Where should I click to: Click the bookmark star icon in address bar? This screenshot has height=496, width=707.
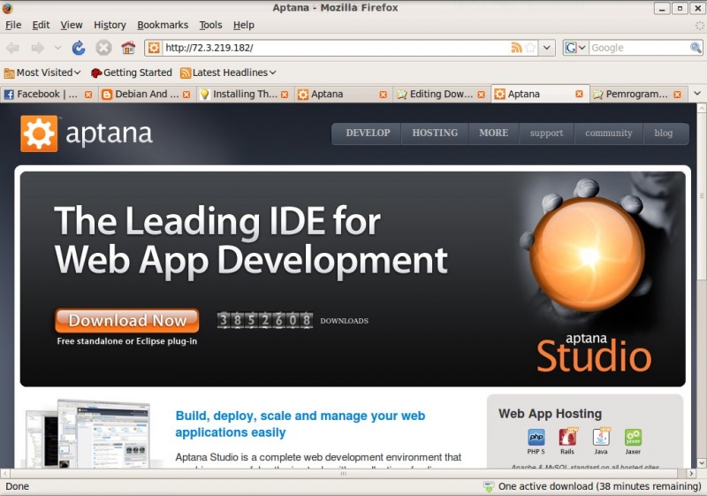click(529, 48)
